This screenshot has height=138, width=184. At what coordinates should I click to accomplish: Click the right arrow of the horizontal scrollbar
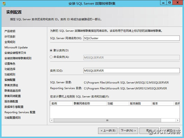(x=178, y=120)
